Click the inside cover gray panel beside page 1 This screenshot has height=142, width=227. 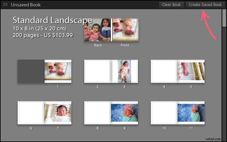[31, 71]
